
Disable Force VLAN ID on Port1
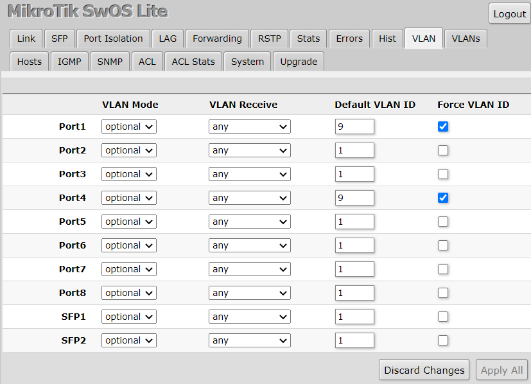(x=443, y=127)
